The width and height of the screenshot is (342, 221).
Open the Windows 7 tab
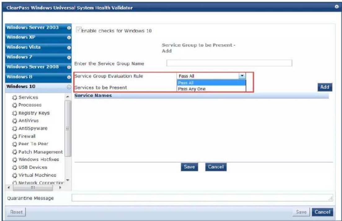pyautogui.click(x=38, y=57)
